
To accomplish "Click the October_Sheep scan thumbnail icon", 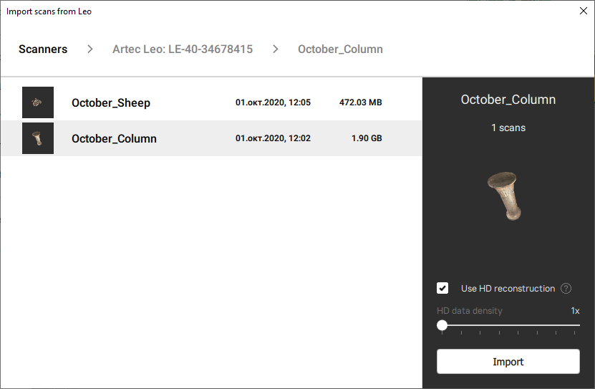I will [x=38, y=102].
